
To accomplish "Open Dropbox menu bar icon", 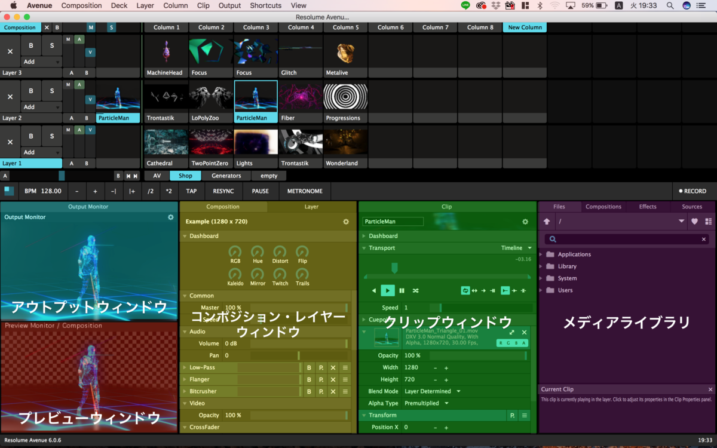I will pyautogui.click(x=496, y=5).
